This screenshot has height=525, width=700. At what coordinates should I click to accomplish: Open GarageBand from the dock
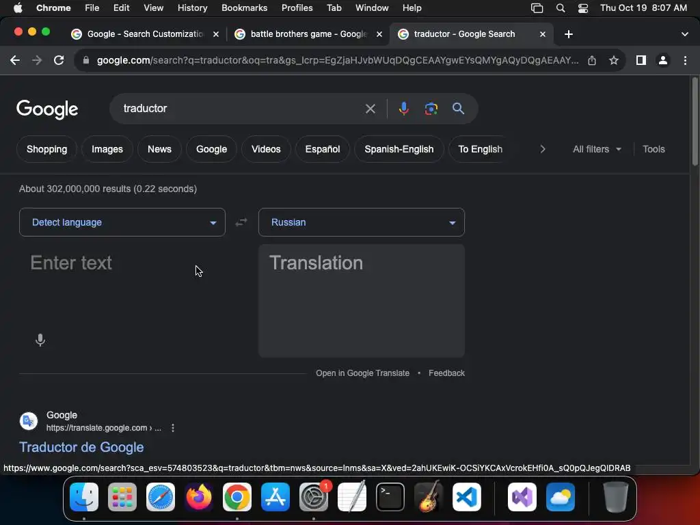[x=428, y=497]
